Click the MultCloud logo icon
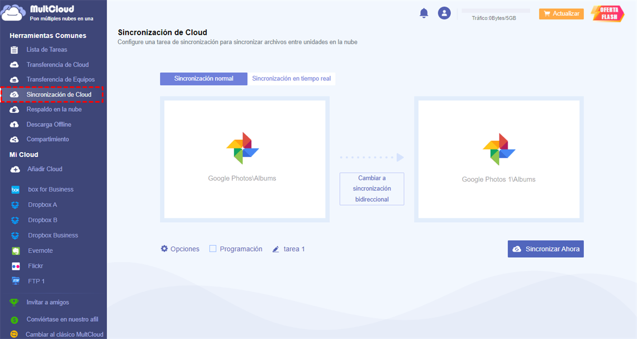637x339 pixels. (x=14, y=13)
